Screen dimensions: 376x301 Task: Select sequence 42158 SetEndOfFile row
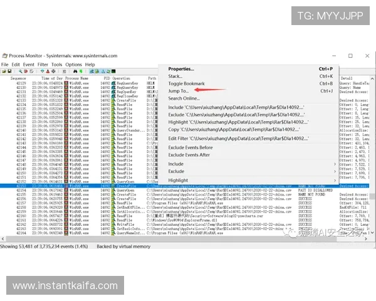pyautogui.click(x=184, y=208)
